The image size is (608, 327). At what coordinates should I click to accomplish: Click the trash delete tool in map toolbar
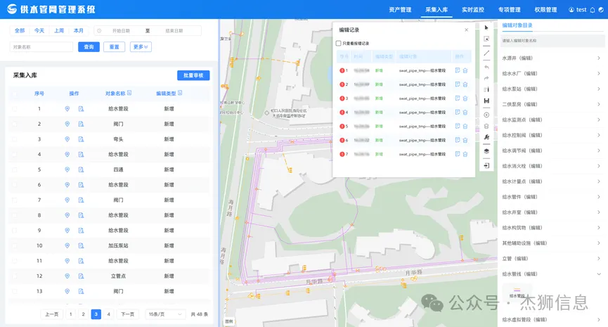coord(486,126)
